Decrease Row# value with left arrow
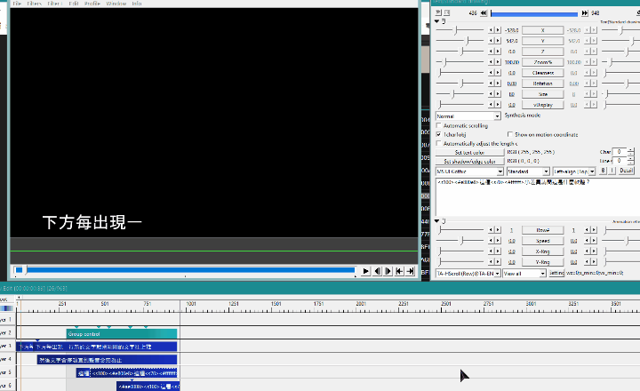Image resolution: width=640 pixels, height=391 pixels. (491, 230)
